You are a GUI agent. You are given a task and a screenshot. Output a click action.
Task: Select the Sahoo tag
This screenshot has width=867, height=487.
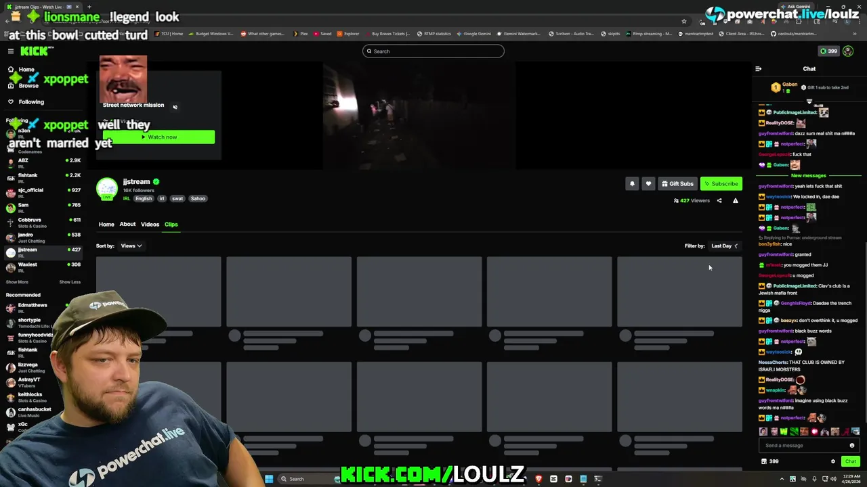(198, 199)
